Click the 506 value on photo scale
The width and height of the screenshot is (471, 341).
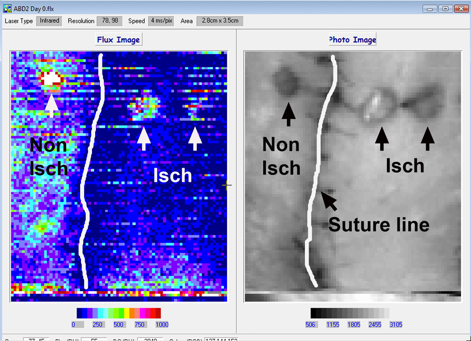(310, 325)
